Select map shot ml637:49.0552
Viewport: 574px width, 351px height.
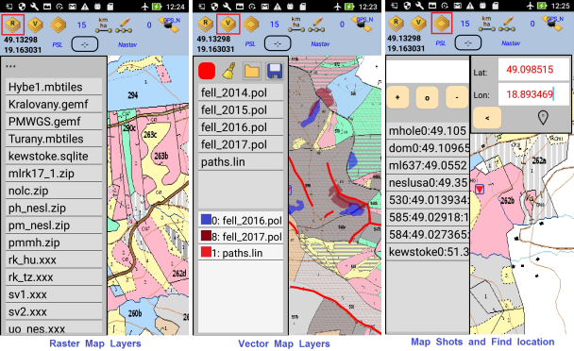click(428, 165)
